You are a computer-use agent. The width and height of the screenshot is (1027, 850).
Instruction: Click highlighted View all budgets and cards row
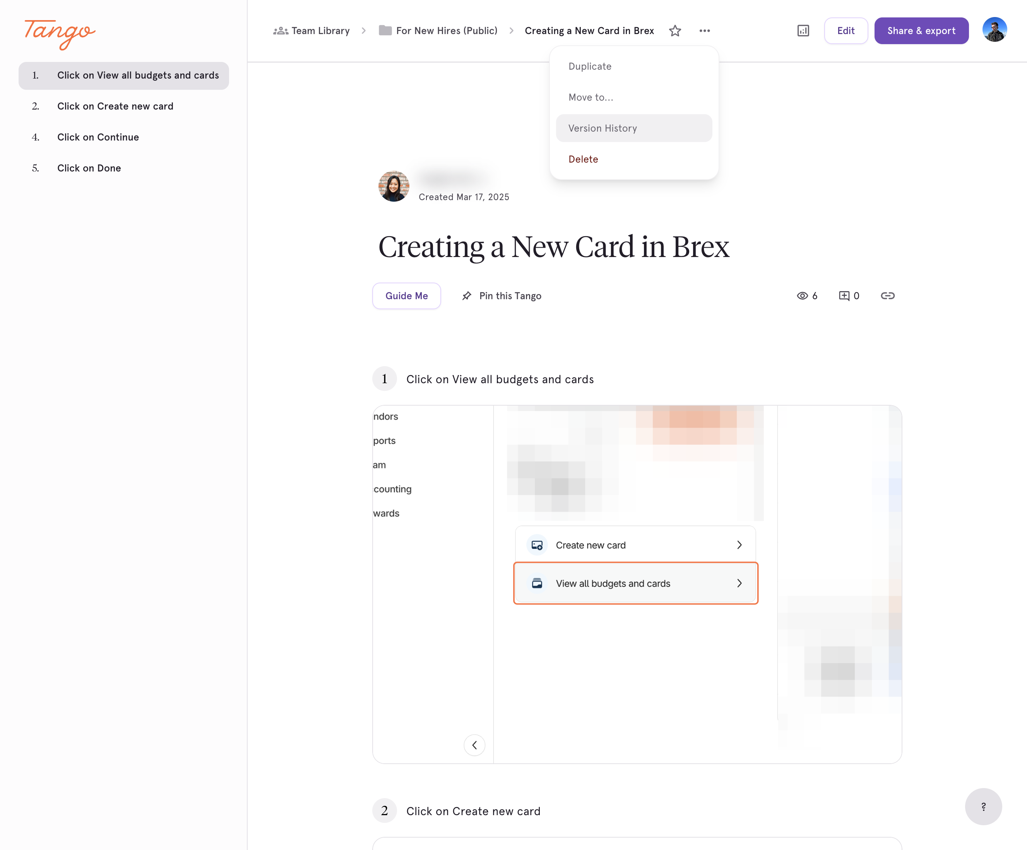635,583
